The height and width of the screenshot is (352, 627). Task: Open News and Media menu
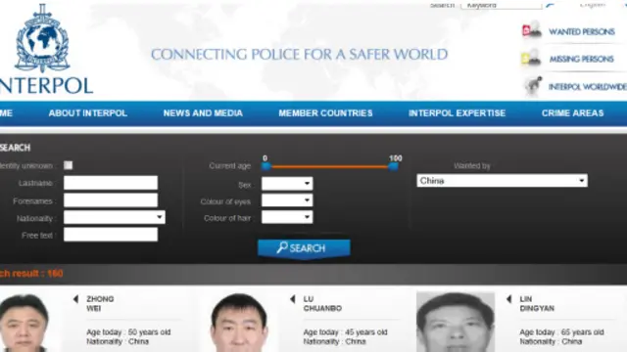[x=203, y=113]
